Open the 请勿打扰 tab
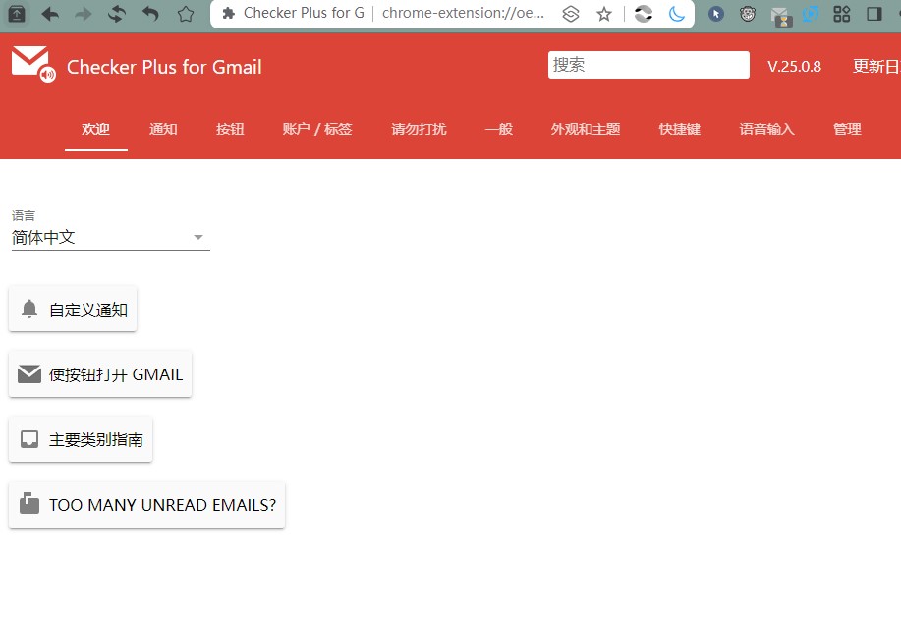Viewport: 901px width, 625px height. (x=419, y=130)
